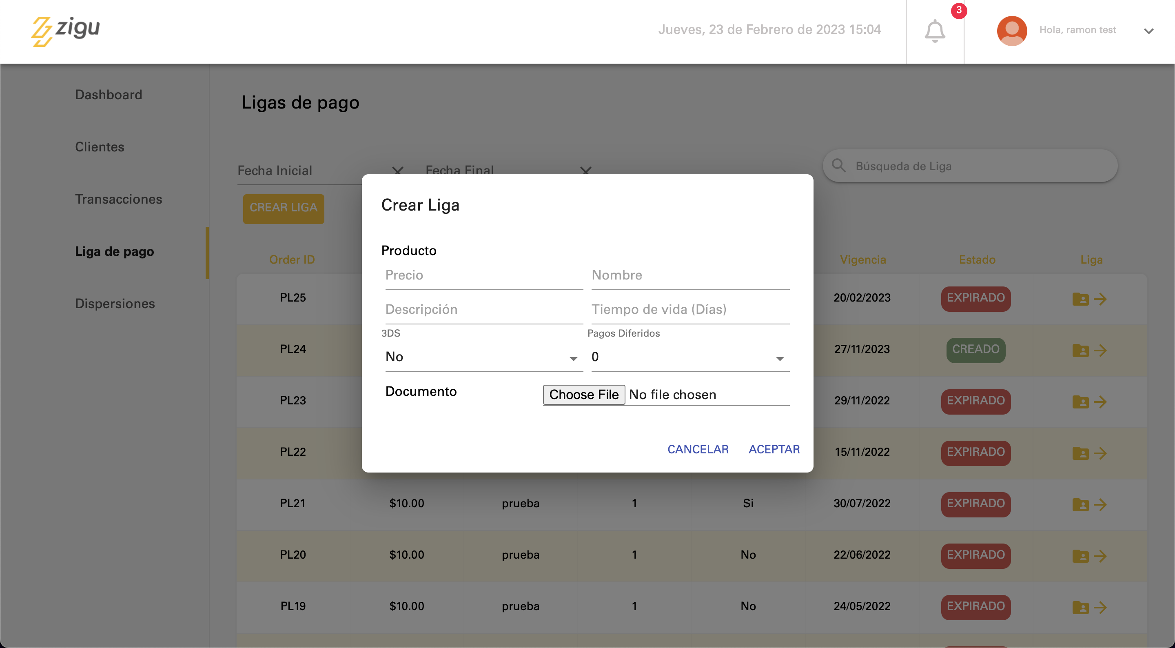The width and height of the screenshot is (1175, 648).
Task: Click the PL19 order ID cell
Action: [293, 606]
